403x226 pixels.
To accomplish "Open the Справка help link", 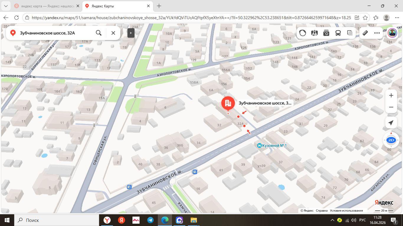I will pyautogui.click(x=322, y=210).
